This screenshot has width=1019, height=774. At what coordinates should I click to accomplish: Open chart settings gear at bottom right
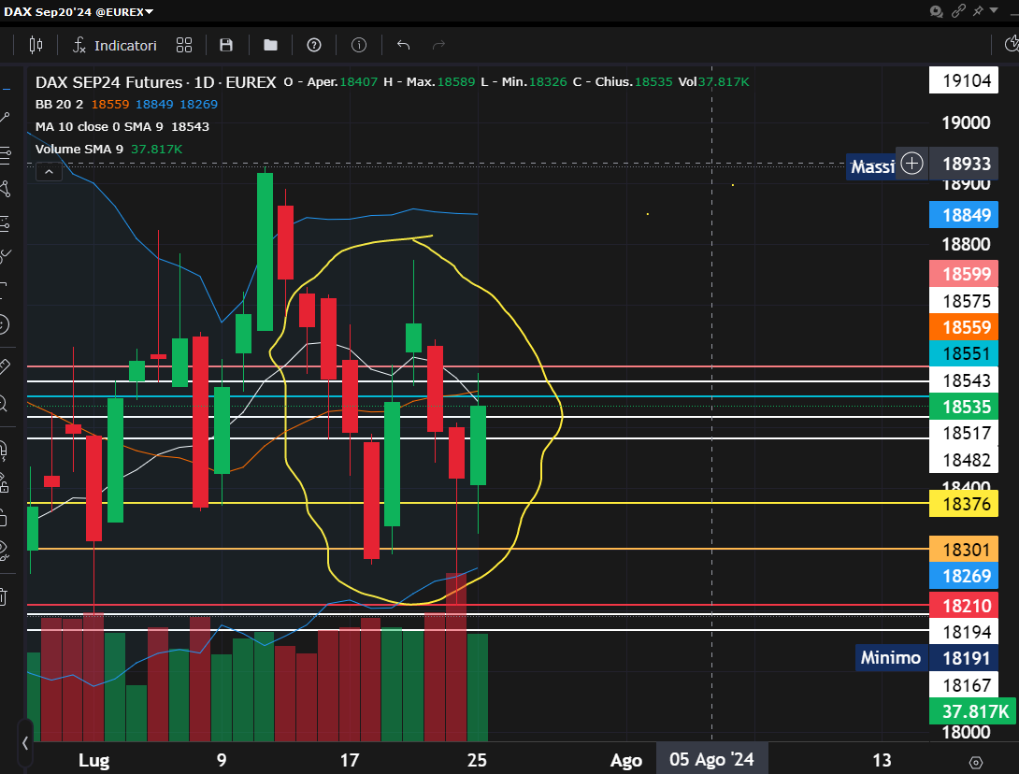pyautogui.click(x=976, y=762)
